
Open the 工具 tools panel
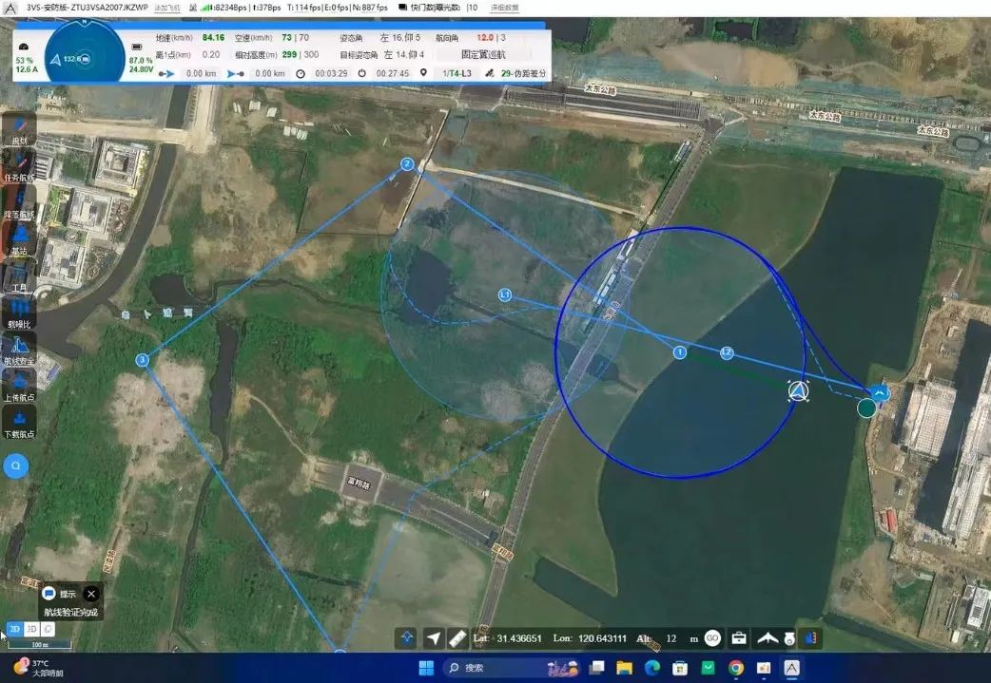tap(19, 275)
